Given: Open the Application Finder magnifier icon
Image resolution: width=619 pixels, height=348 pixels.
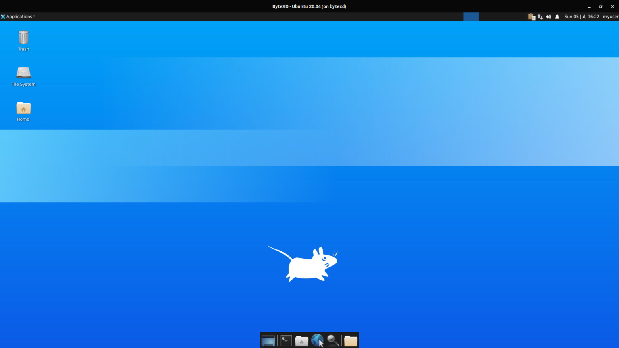Looking at the screenshot, I should pos(332,340).
